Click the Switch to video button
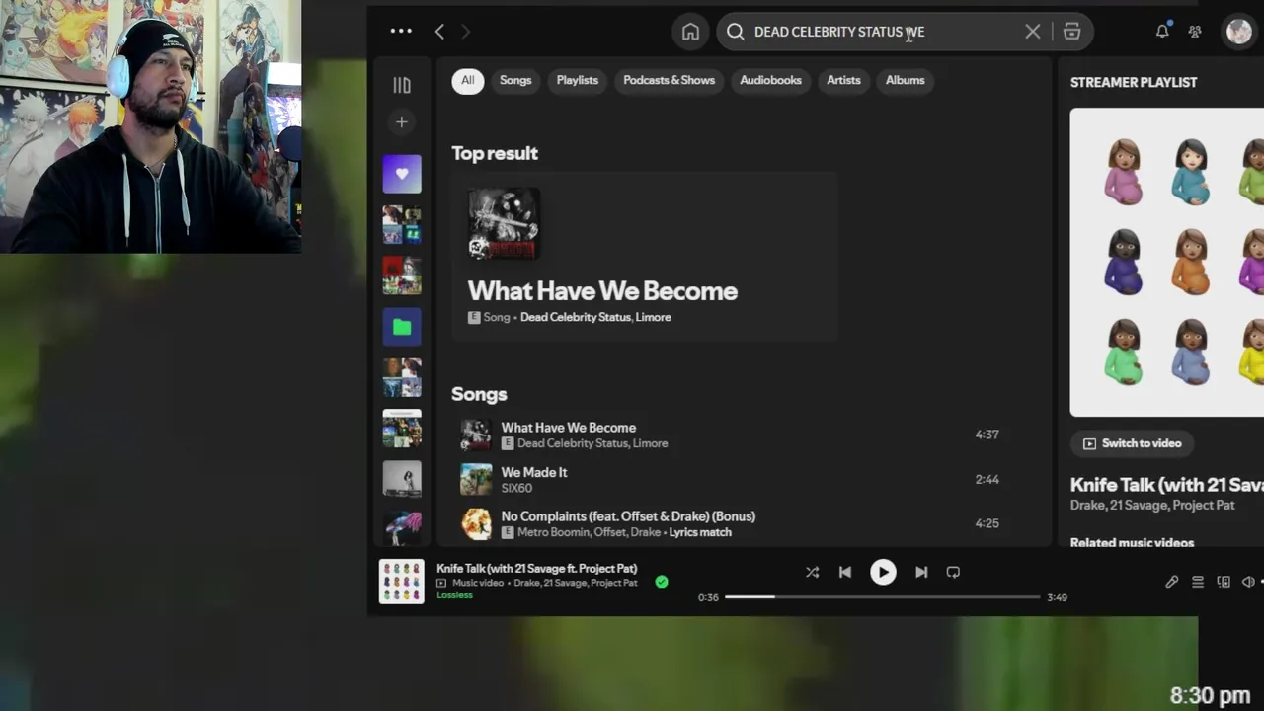 tap(1132, 443)
